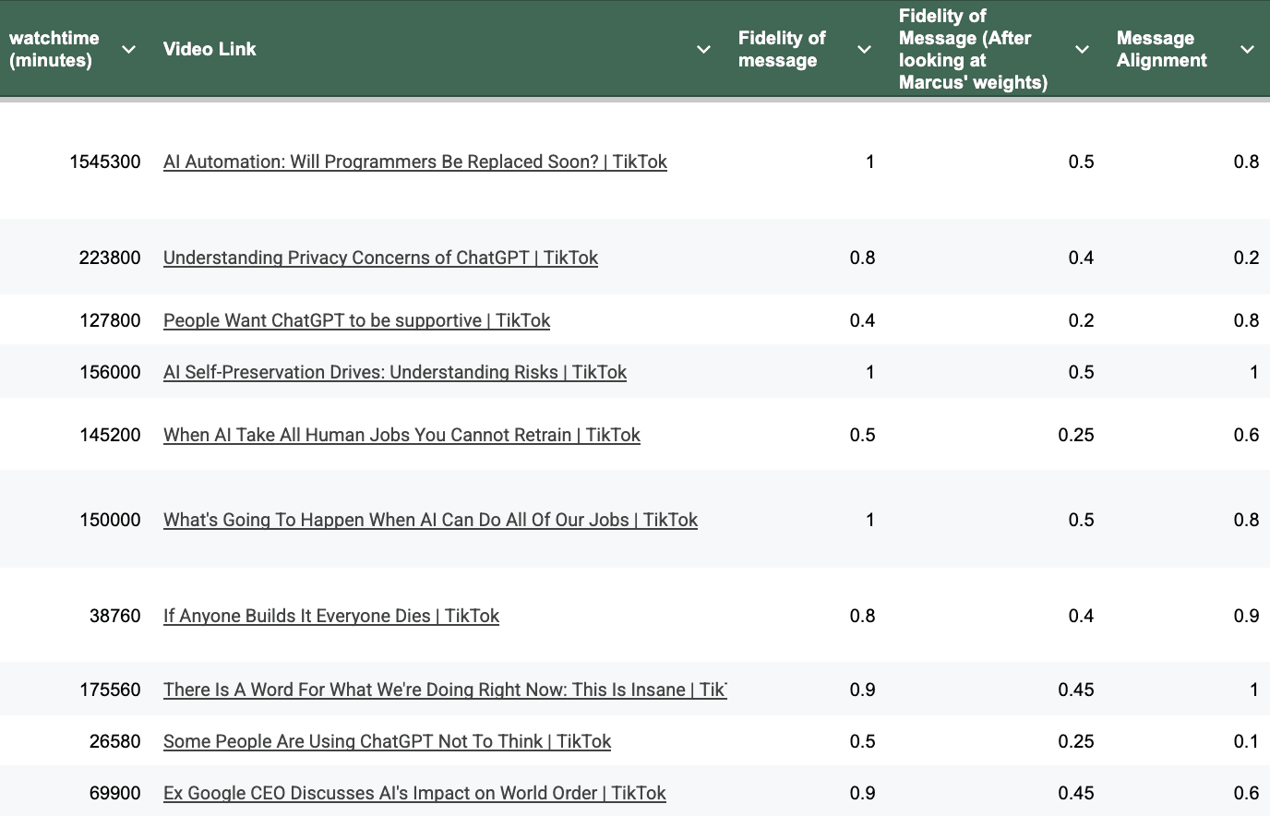
Task: Select Fidelity of message 0.8 in Everyone Dies row
Action: point(862,616)
